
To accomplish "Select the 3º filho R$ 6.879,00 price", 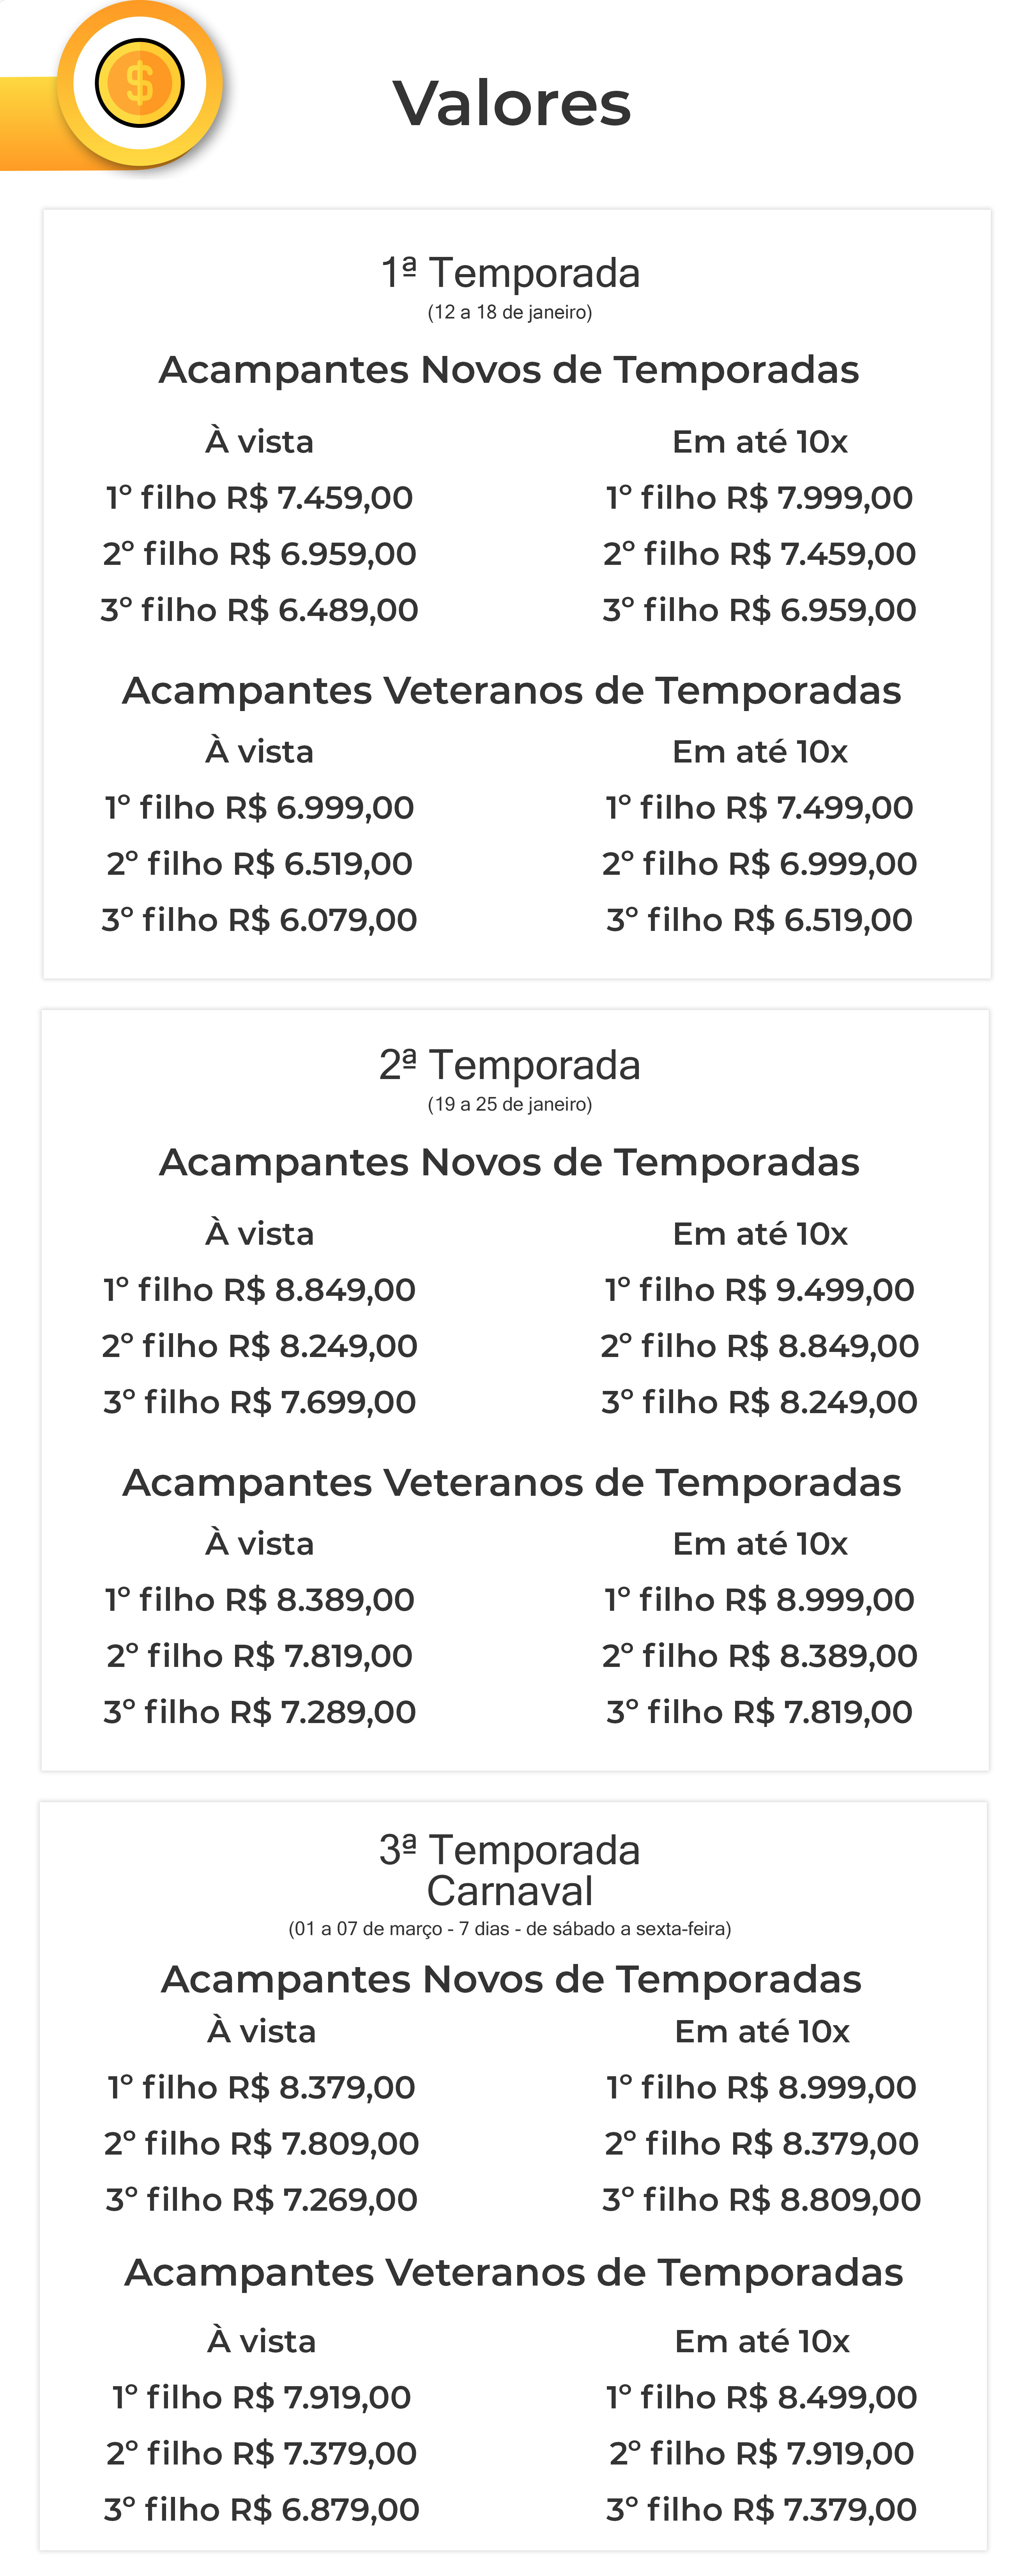I will (261, 2509).
